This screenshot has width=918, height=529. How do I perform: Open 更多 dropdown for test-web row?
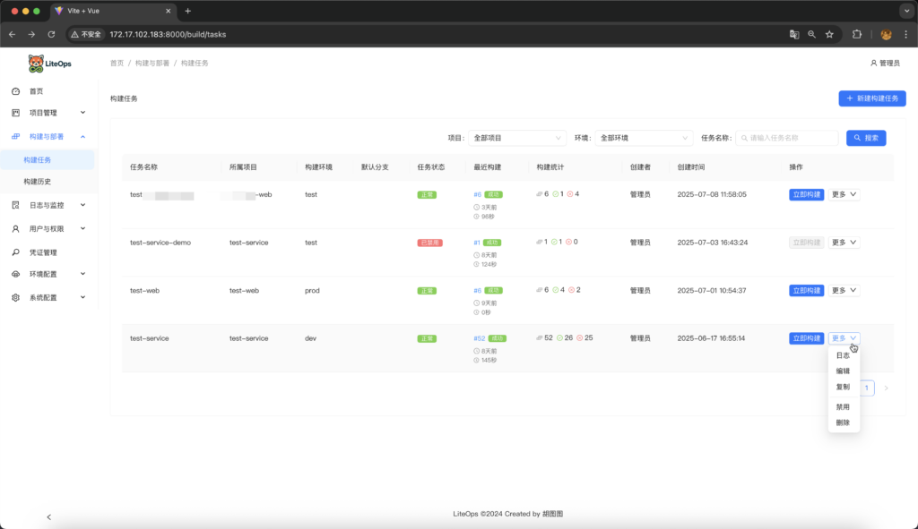(x=844, y=290)
